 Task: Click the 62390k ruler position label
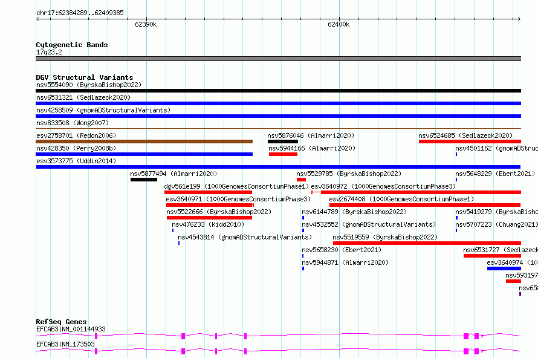(146, 24)
